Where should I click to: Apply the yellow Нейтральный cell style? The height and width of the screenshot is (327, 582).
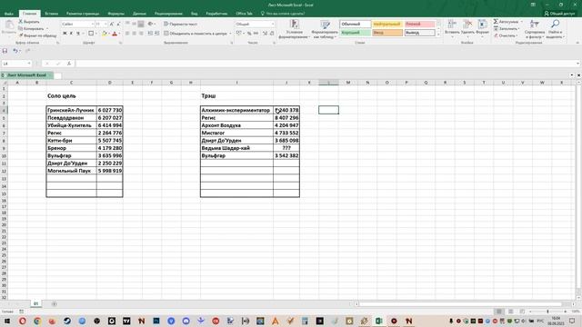tap(387, 25)
